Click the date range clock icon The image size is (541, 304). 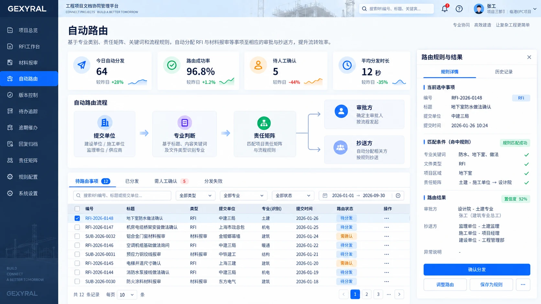398,195
